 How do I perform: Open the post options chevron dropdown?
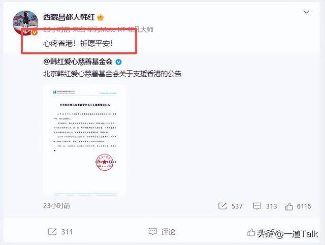click(306, 12)
